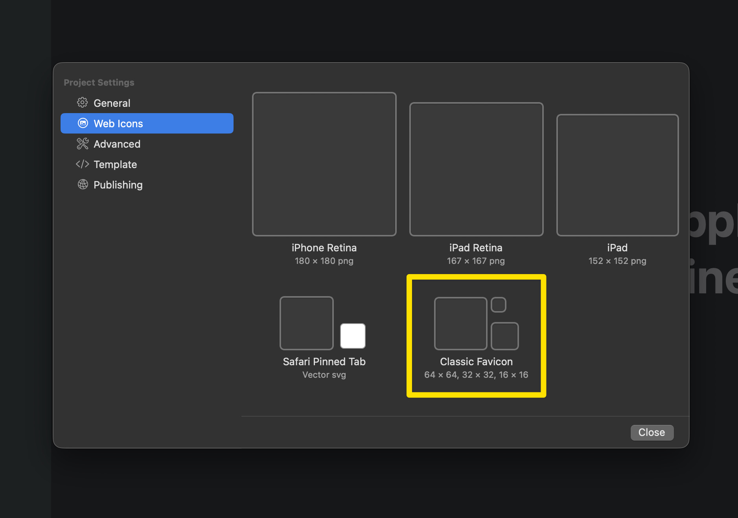Click the Template code brackets icon
The image size is (738, 518).
click(83, 164)
